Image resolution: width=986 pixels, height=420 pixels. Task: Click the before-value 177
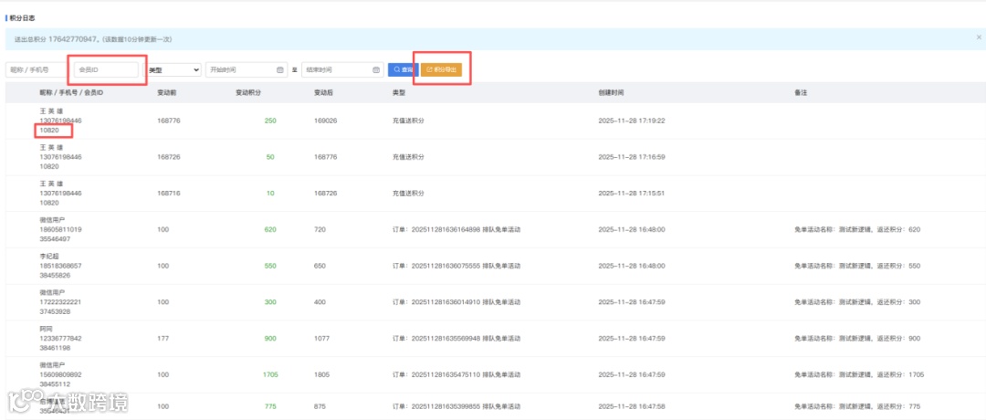pyautogui.click(x=163, y=338)
